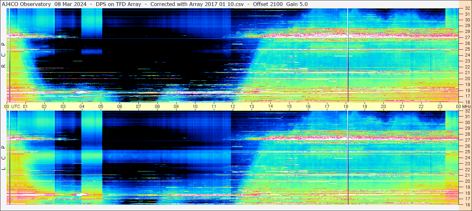Click the 29 MHz label on the LCP frequency scale
This screenshot has height=211, width=472.
coord(467,128)
